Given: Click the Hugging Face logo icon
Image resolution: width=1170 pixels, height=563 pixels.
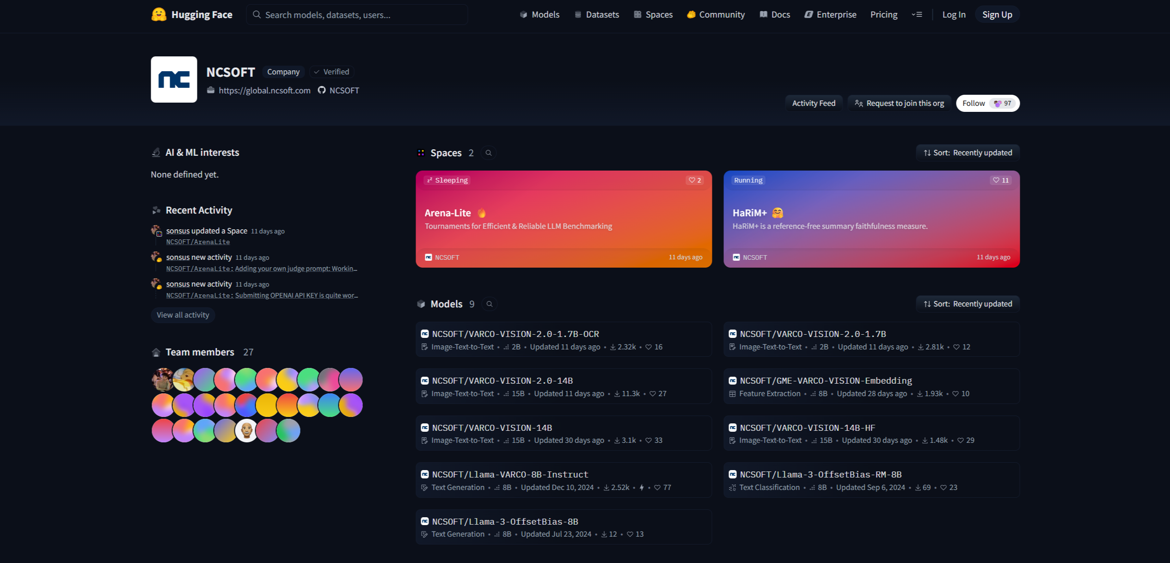Looking at the screenshot, I should [x=159, y=14].
